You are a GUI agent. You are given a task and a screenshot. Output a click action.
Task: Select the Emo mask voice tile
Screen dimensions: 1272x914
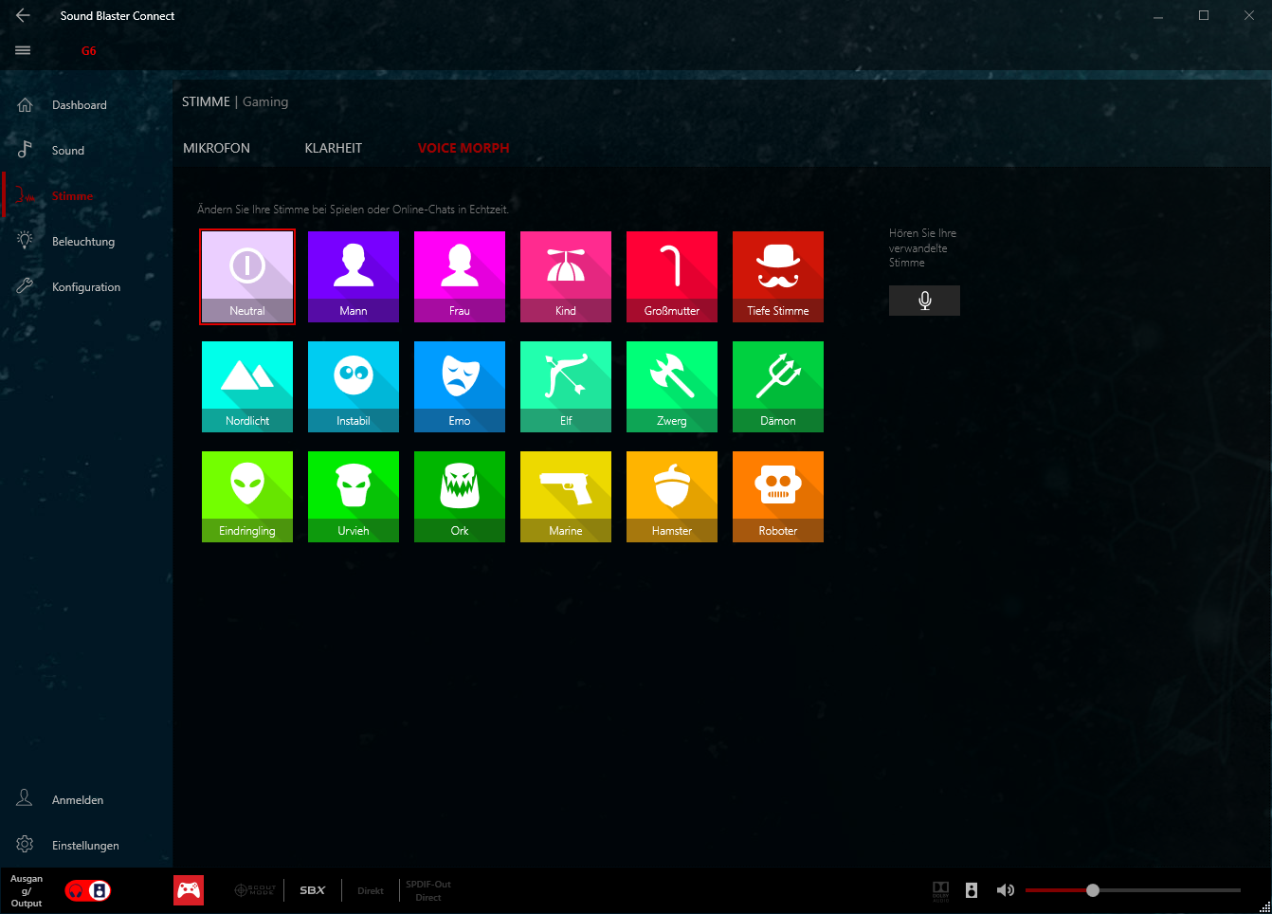click(x=459, y=386)
